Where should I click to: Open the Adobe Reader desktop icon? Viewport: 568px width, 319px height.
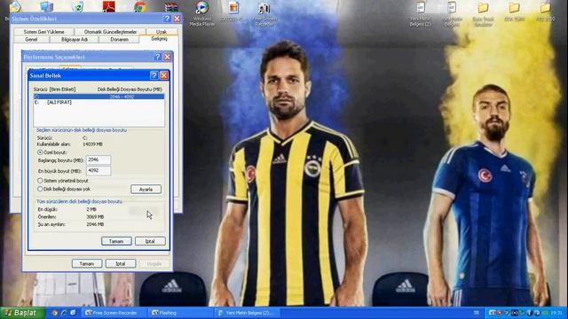(108, 6)
